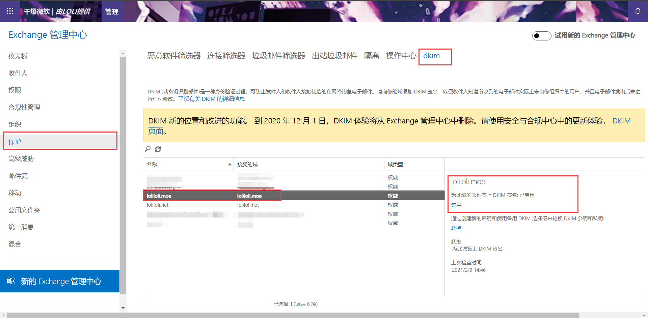Click the 转换 link to rotate DKIM keys

click(x=456, y=228)
